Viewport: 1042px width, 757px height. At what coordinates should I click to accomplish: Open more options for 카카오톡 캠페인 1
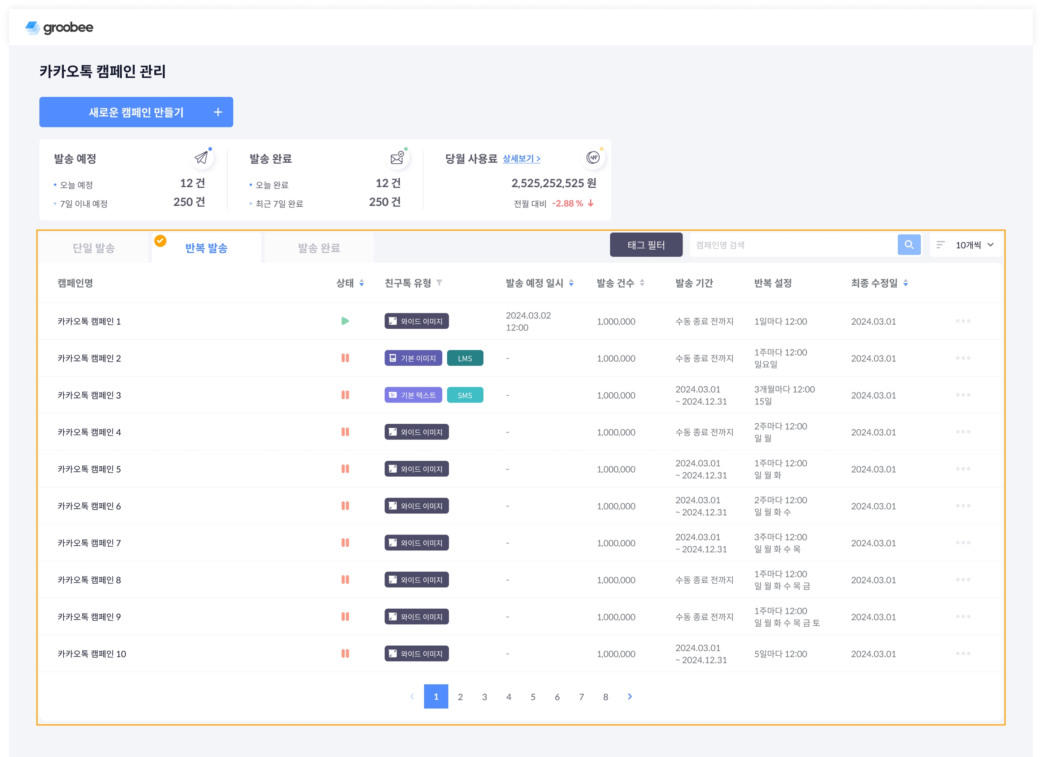click(962, 321)
